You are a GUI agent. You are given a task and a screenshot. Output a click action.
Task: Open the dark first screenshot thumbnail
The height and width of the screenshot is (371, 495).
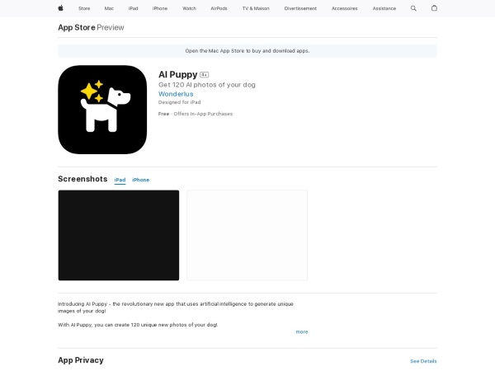pyautogui.click(x=118, y=235)
